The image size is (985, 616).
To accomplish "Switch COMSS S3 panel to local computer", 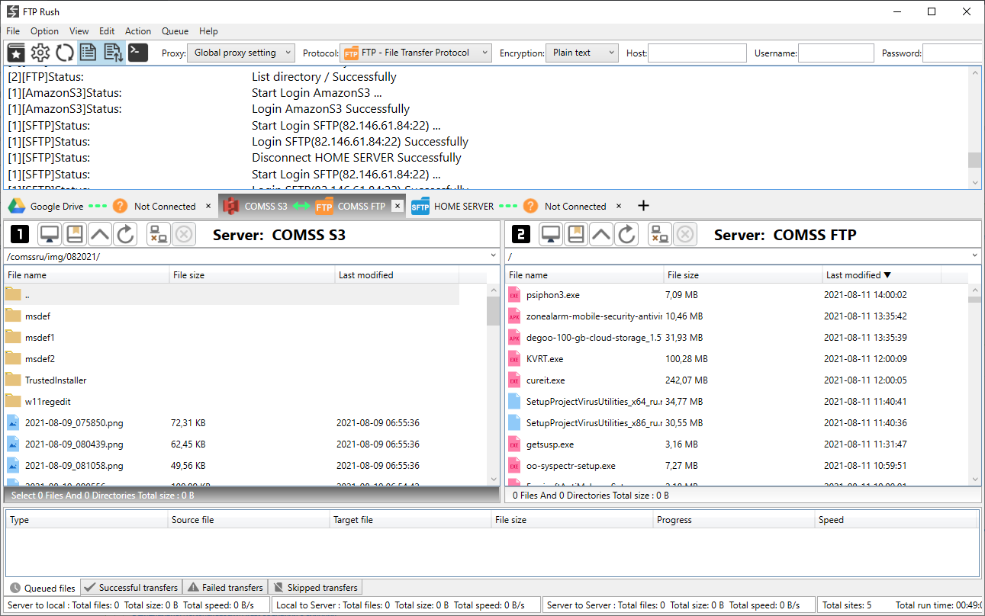I will pos(50,235).
